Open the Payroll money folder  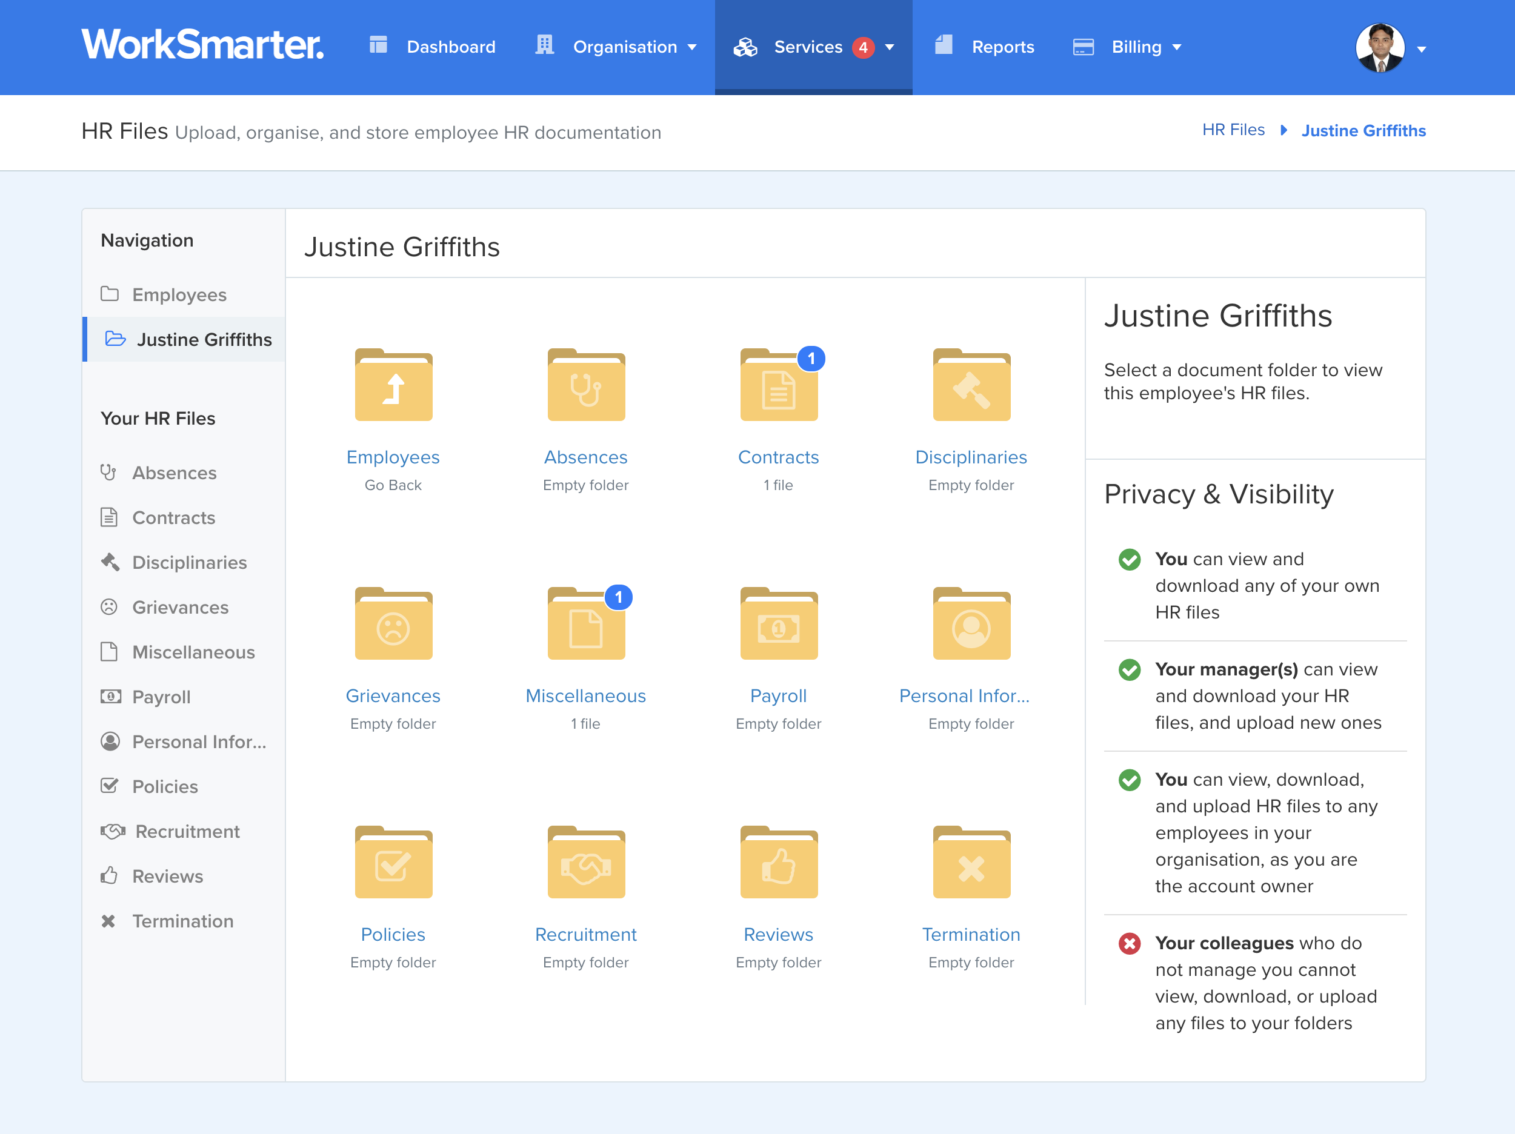pyautogui.click(x=779, y=624)
